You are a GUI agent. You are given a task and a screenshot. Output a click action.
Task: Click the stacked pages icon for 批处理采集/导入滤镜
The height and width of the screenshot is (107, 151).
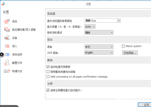click(x=7, y=30)
